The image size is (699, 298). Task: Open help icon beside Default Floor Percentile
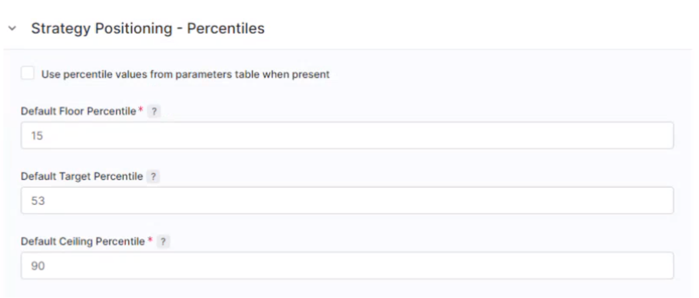155,111
